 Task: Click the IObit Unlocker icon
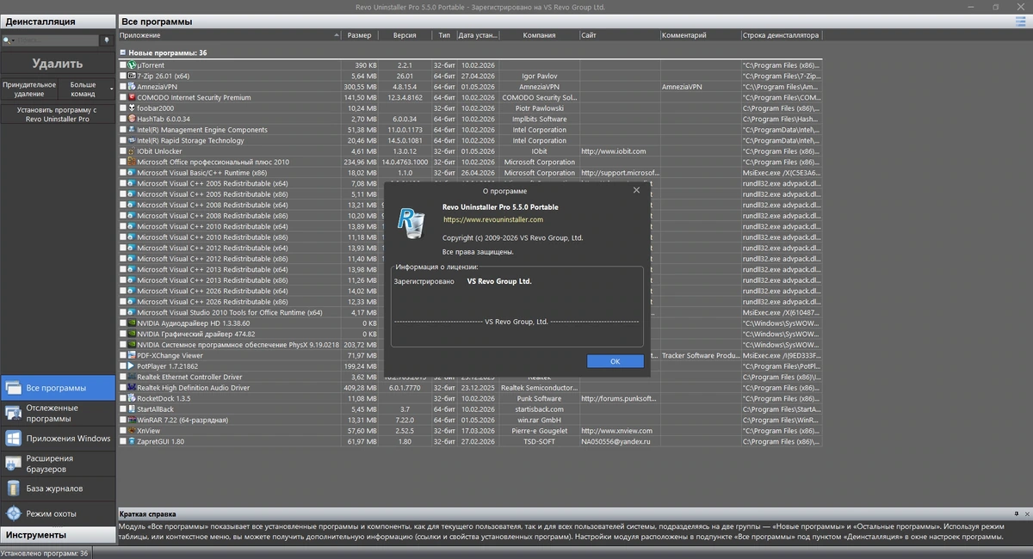132,151
